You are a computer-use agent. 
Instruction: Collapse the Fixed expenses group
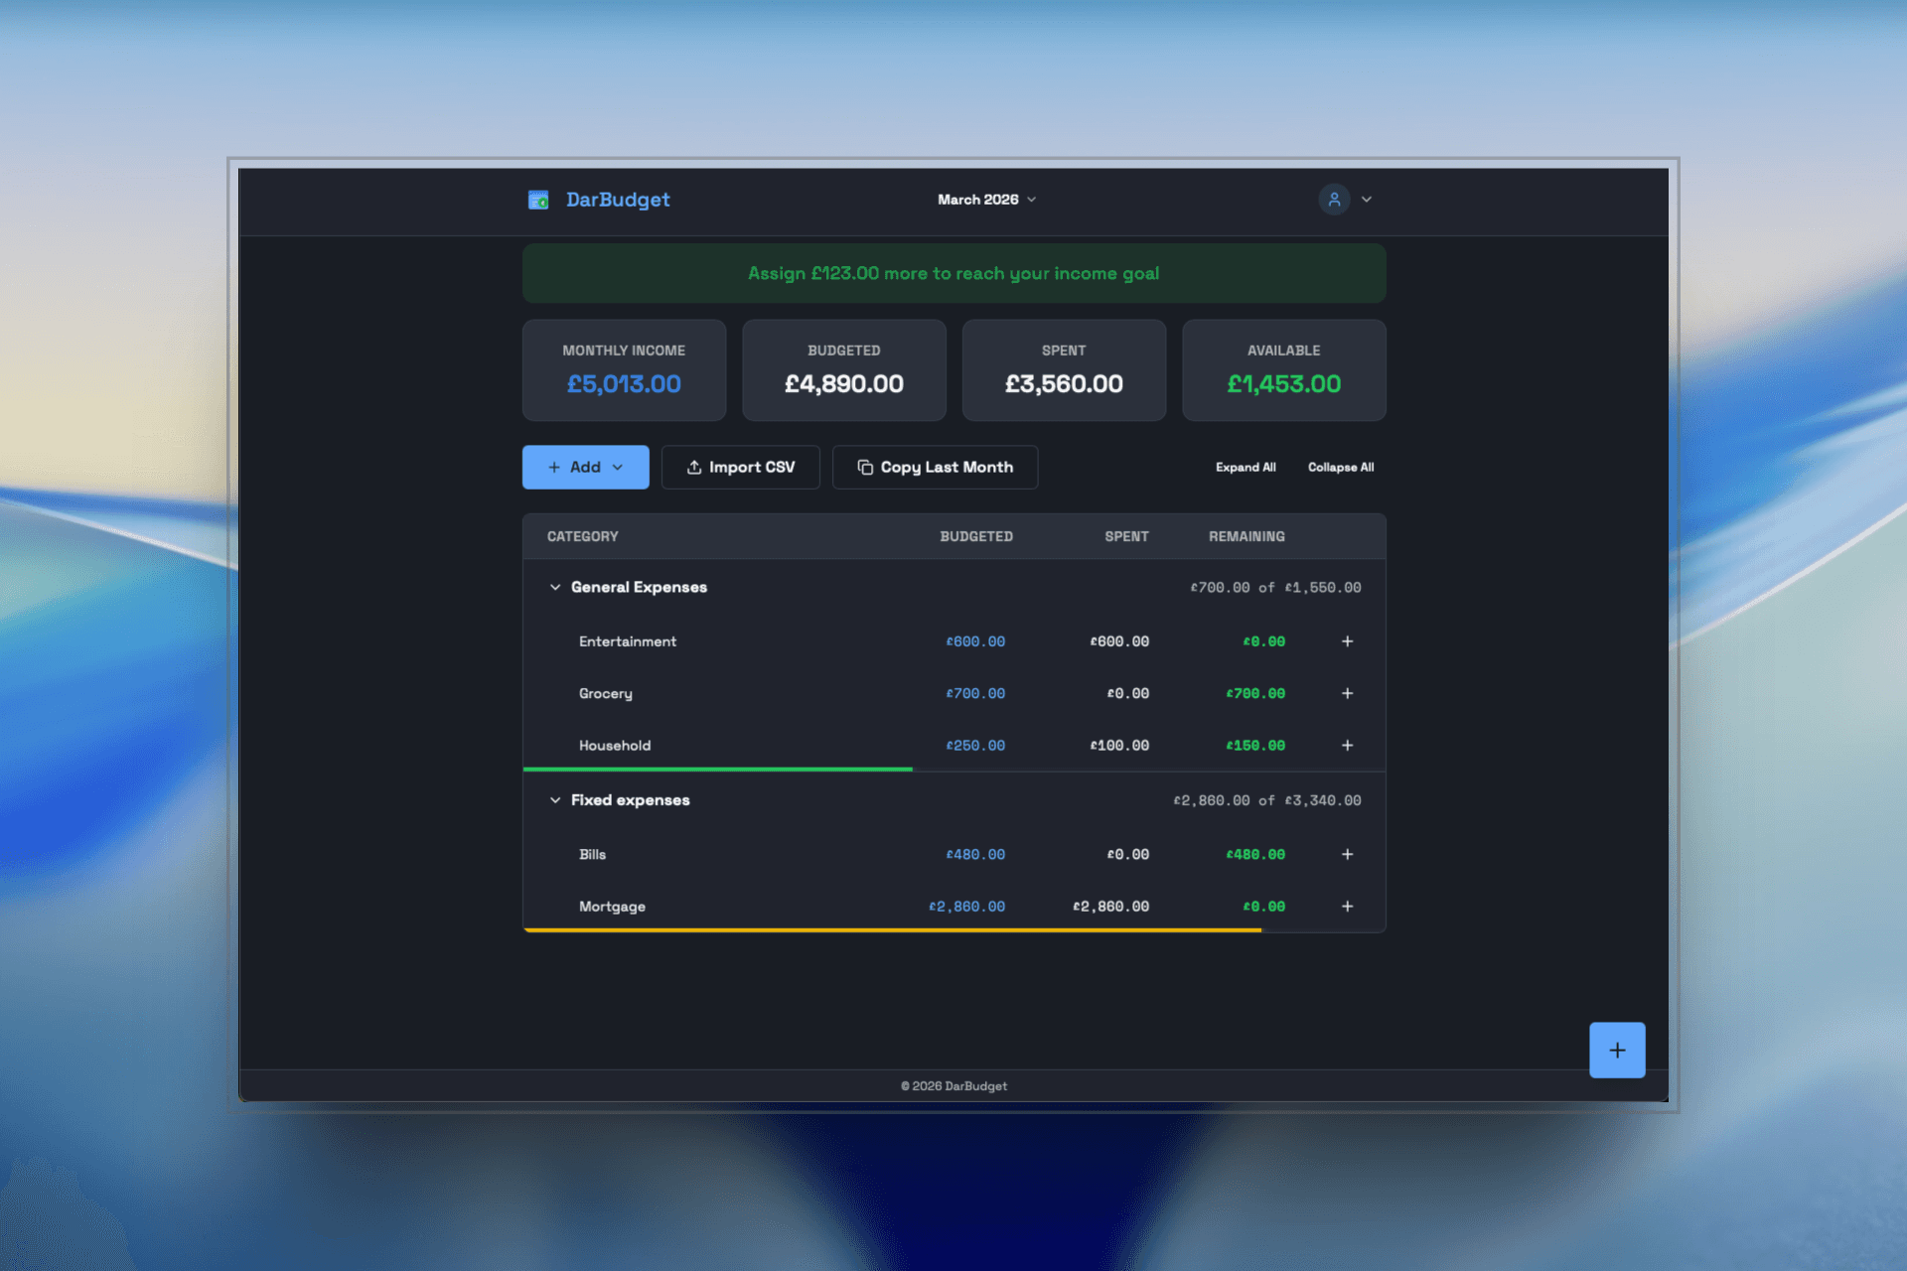(555, 800)
